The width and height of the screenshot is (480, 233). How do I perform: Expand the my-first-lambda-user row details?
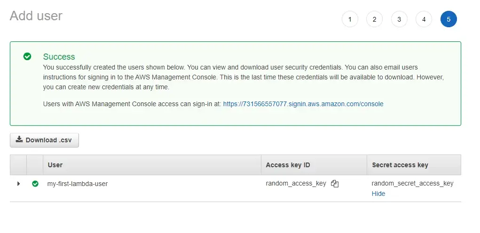click(18, 184)
